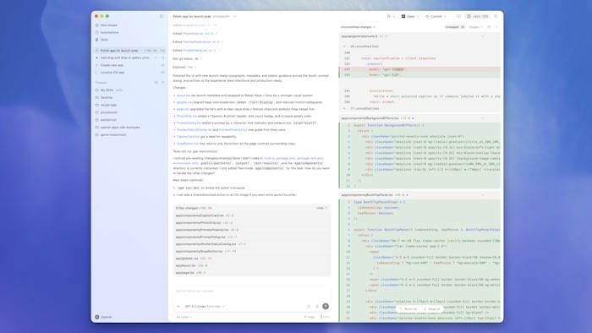Viewport: 592px width, 333px height.
Task: Click the add attachment plus icon
Action: click(x=178, y=306)
